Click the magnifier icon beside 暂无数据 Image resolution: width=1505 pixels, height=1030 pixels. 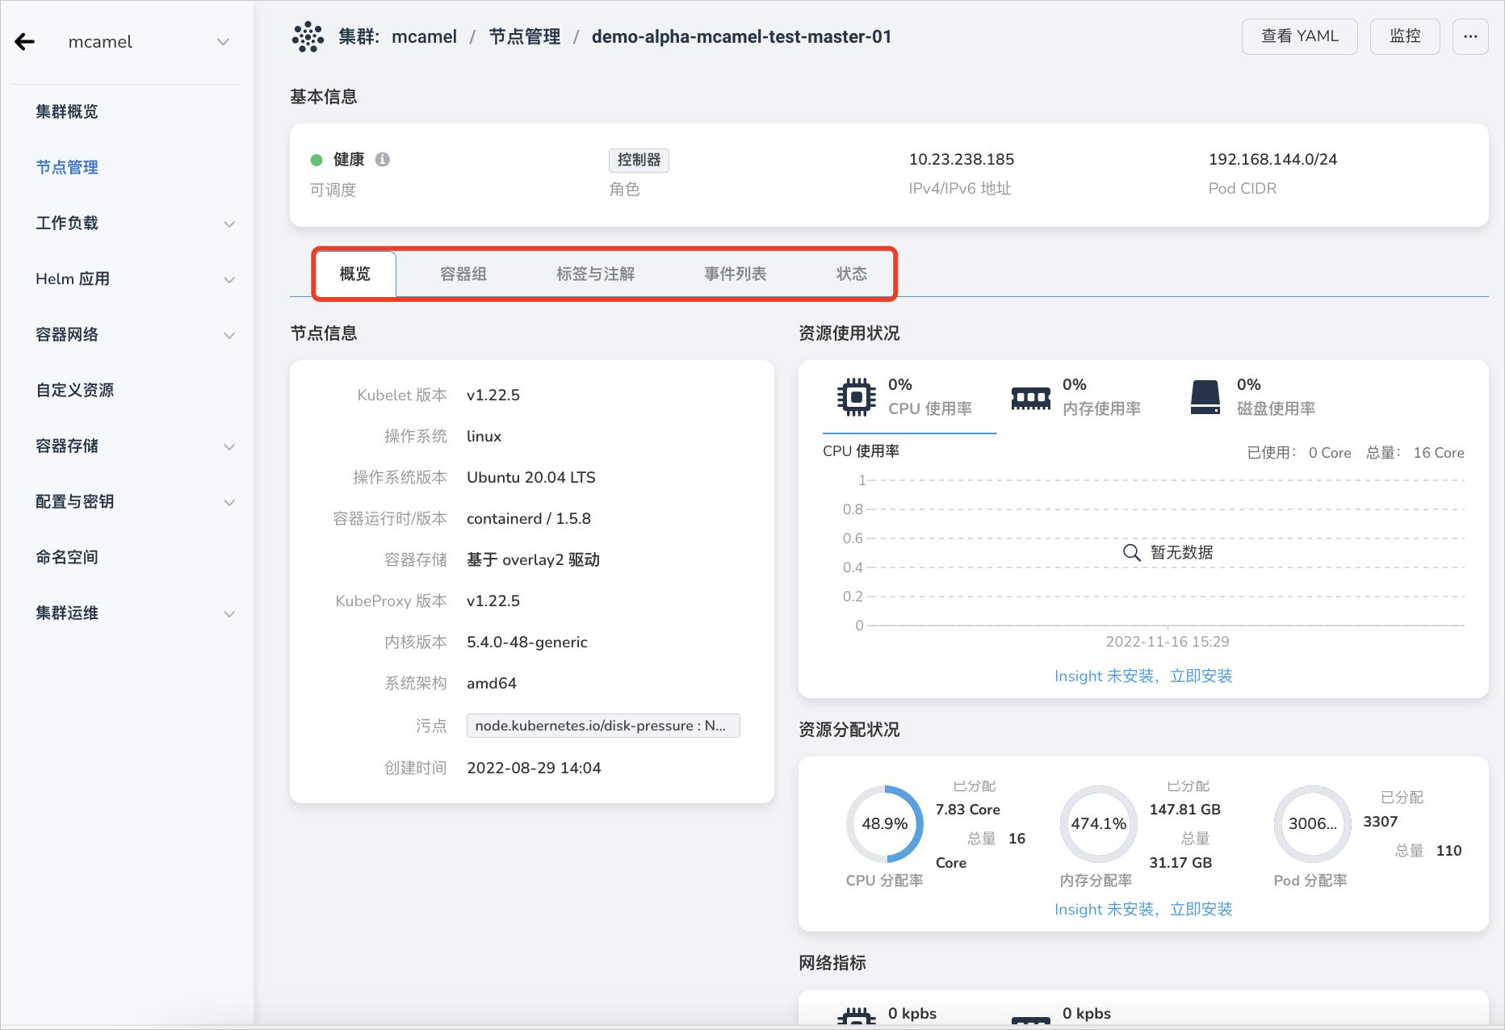[1132, 553]
